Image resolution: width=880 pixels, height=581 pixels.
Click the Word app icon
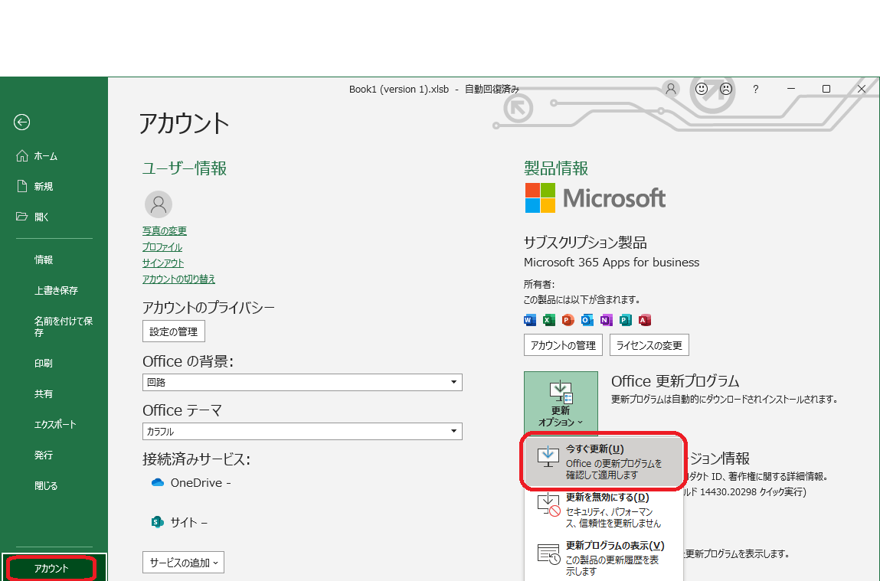pos(530,320)
